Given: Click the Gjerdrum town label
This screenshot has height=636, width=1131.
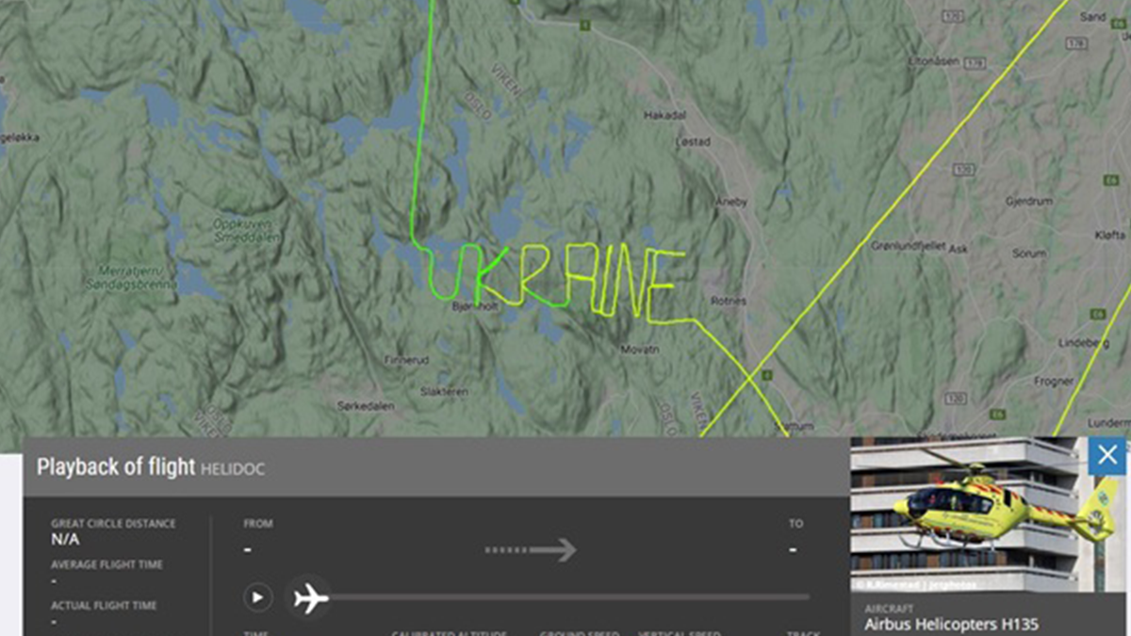Looking at the screenshot, I should pos(1026,202).
